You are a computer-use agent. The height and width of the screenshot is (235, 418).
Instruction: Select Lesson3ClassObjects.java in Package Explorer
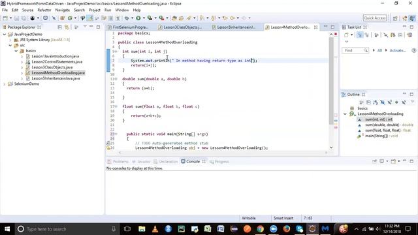[52, 67]
